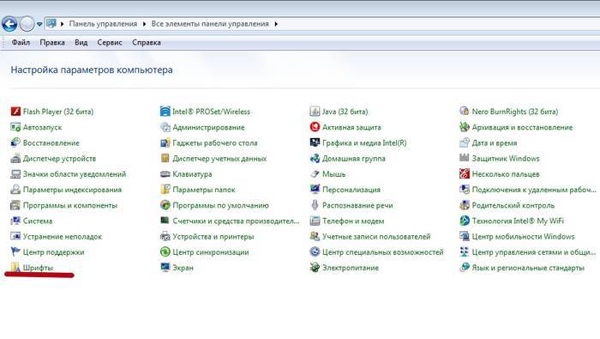Viewport: 600px width, 339px height.
Task: Click the Экран monitor icon
Action: click(165, 268)
